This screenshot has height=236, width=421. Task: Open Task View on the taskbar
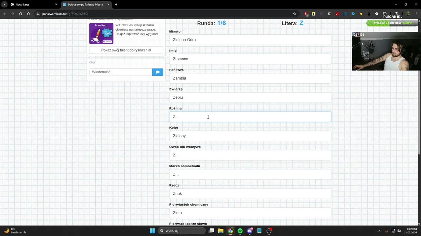pos(211,231)
